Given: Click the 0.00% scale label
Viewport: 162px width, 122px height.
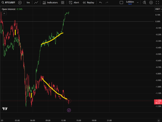Looking at the screenshot, I should [x=158, y=21].
